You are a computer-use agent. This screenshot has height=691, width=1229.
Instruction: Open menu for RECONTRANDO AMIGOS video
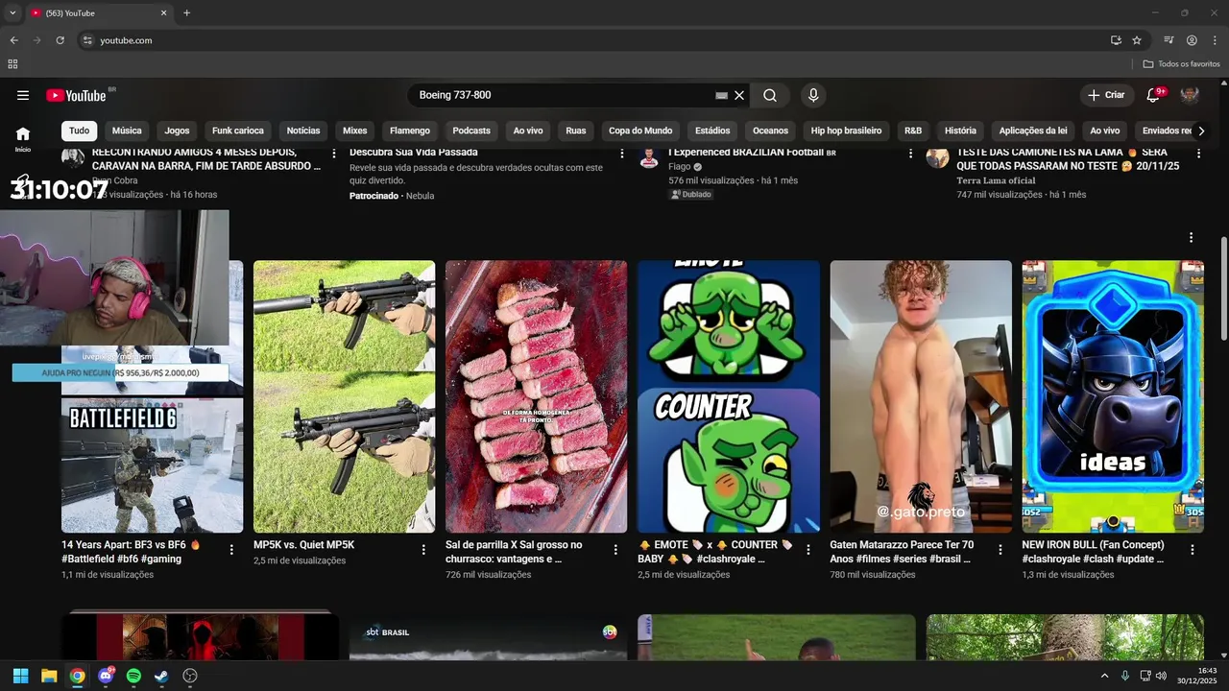[334, 153]
